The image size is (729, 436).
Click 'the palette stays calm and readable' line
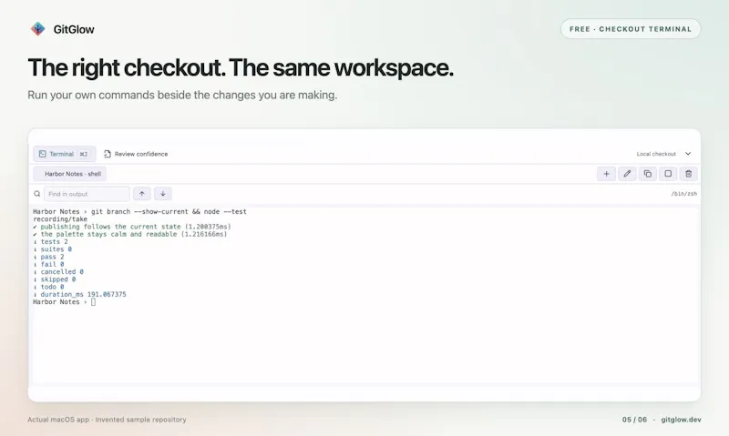[x=130, y=234]
